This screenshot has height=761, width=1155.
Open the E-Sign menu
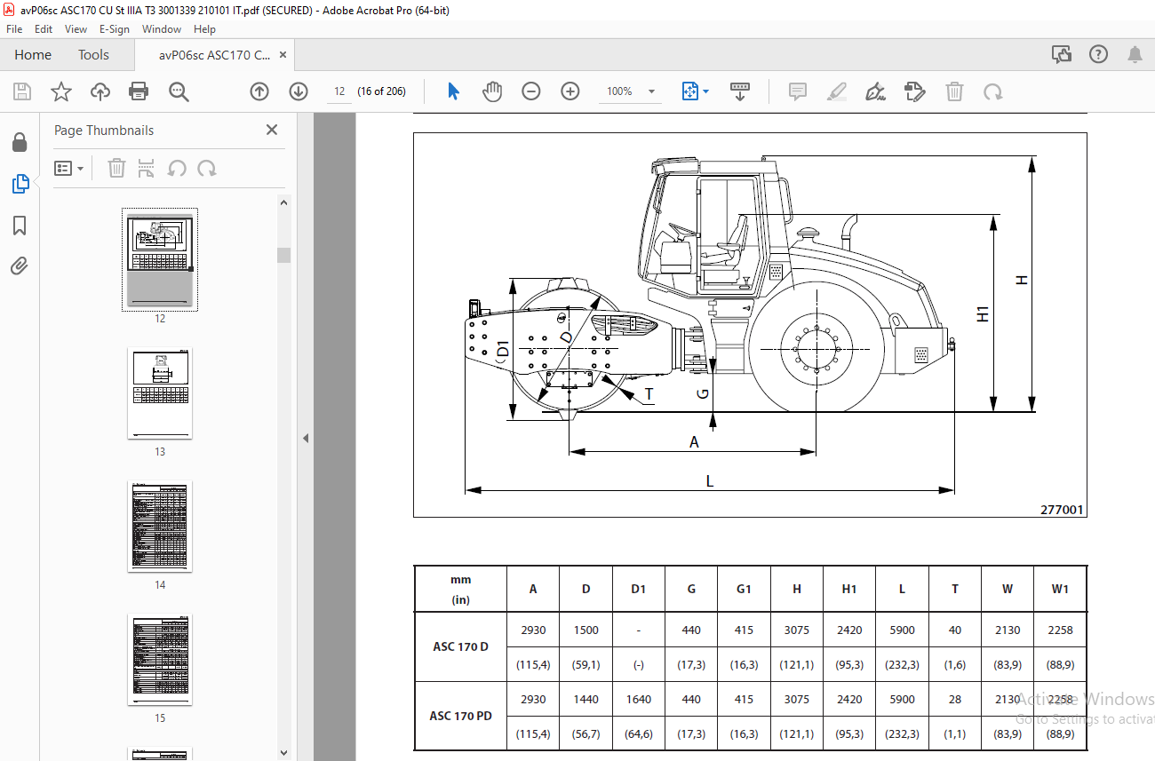[114, 29]
